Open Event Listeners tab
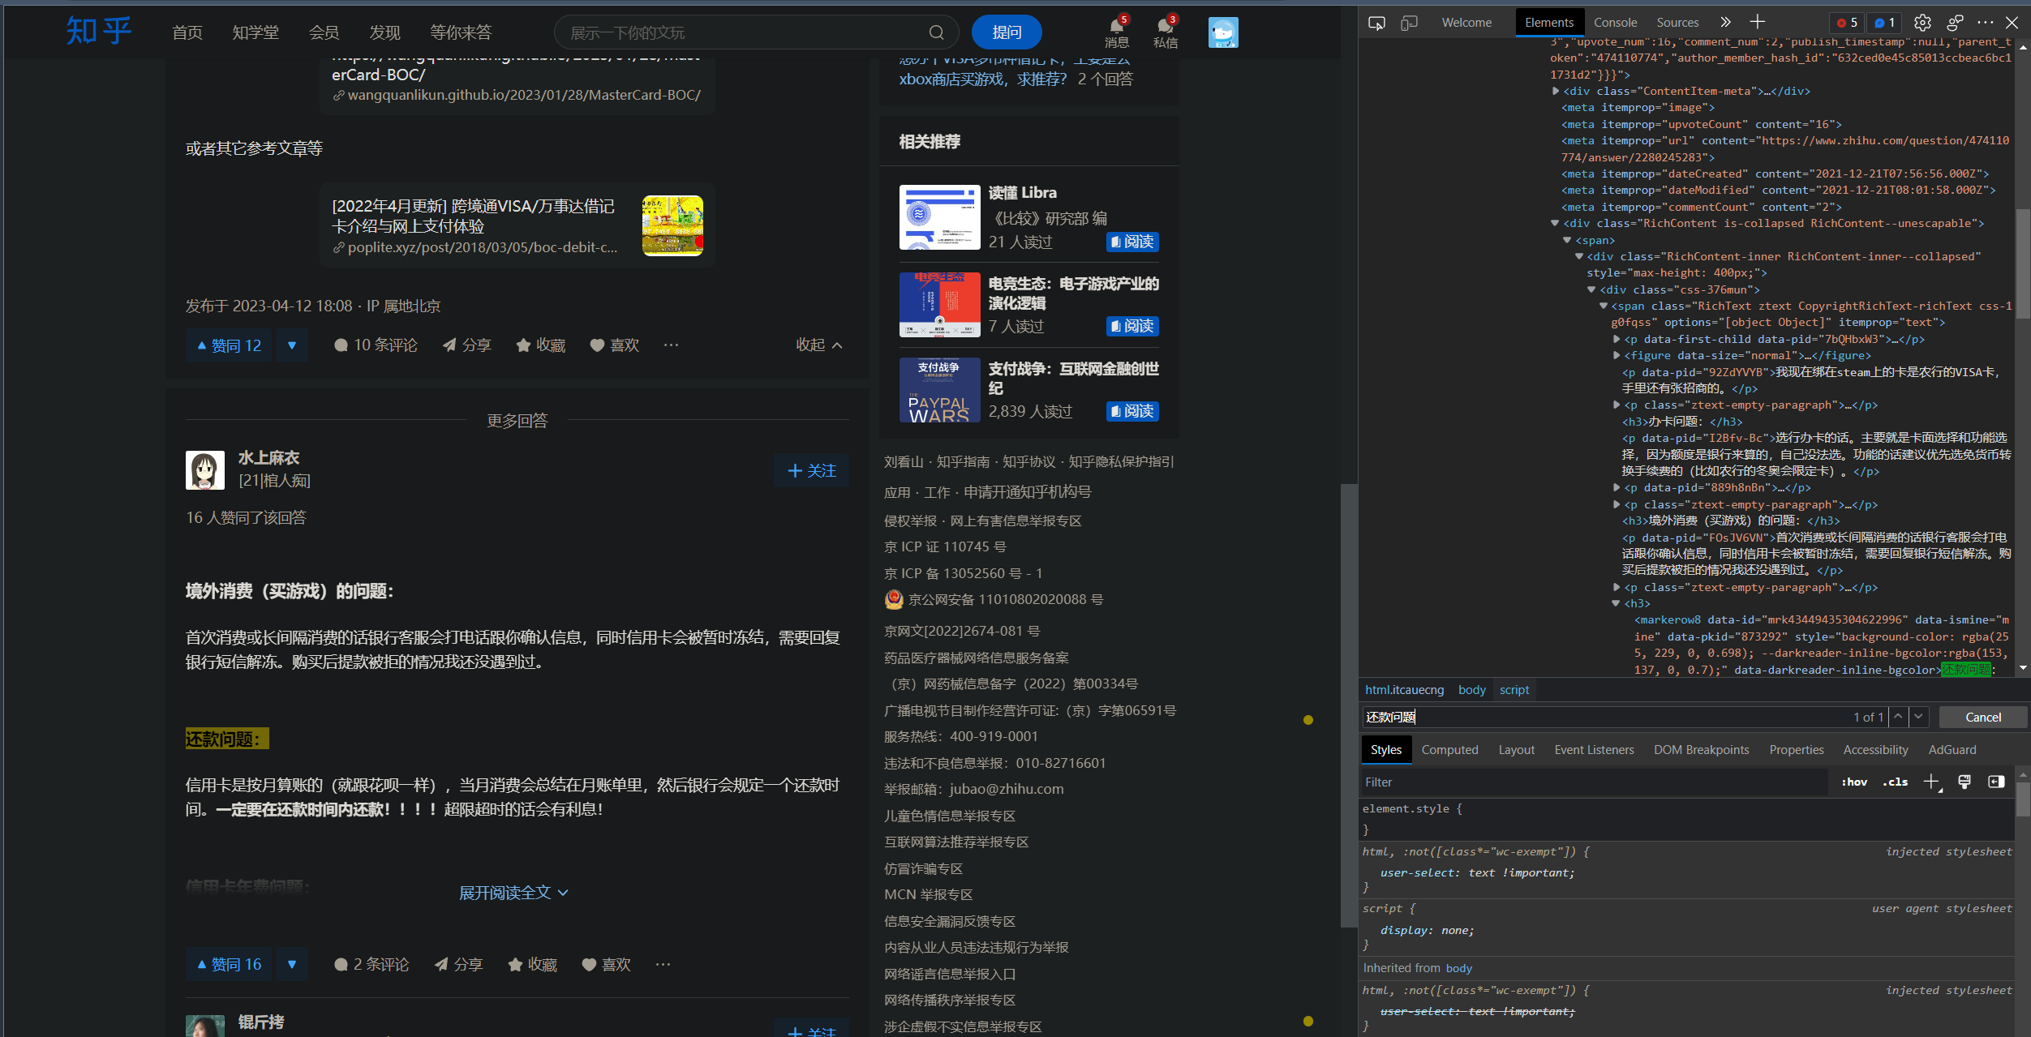The width and height of the screenshot is (2031, 1037). (x=1594, y=750)
